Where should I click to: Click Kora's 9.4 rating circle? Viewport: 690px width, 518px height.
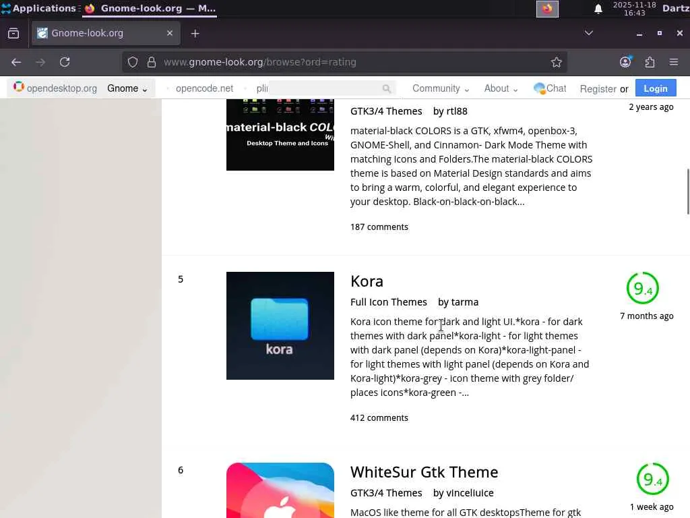tap(642, 289)
